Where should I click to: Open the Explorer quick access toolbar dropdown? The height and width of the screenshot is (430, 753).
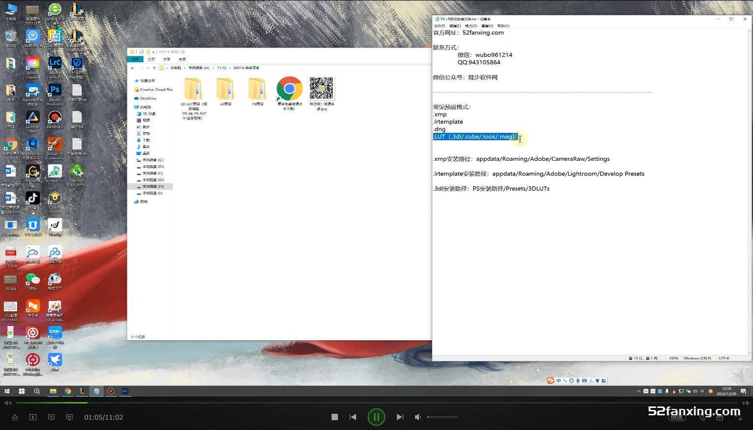[153, 52]
